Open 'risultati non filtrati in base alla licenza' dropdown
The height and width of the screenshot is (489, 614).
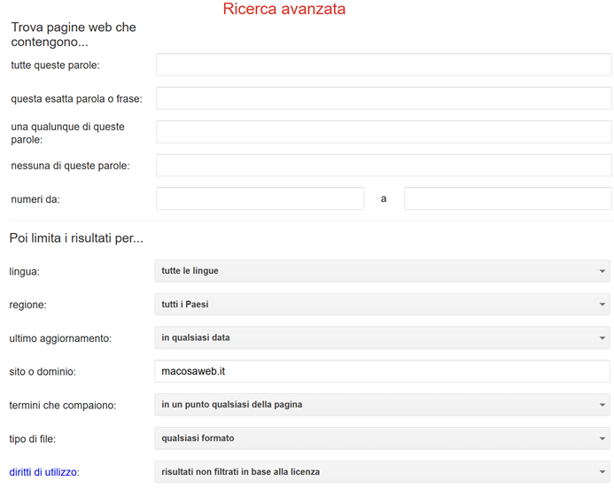(382, 472)
